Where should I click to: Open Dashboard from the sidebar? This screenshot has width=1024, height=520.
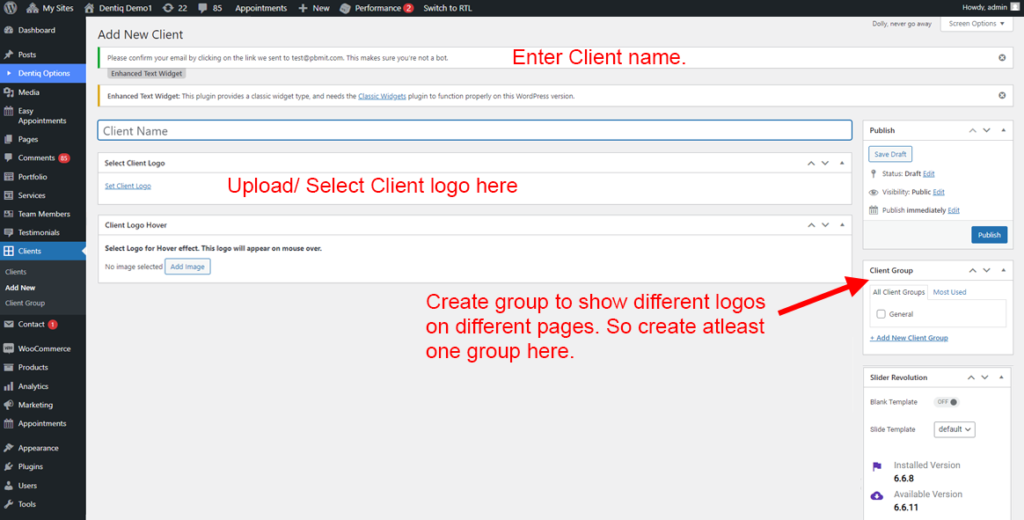[36, 30]
